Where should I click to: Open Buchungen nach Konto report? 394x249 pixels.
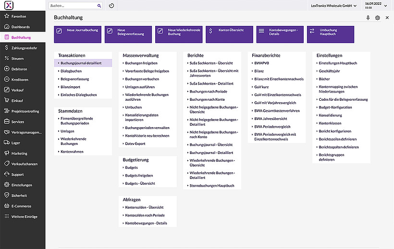tap(207, 99)
